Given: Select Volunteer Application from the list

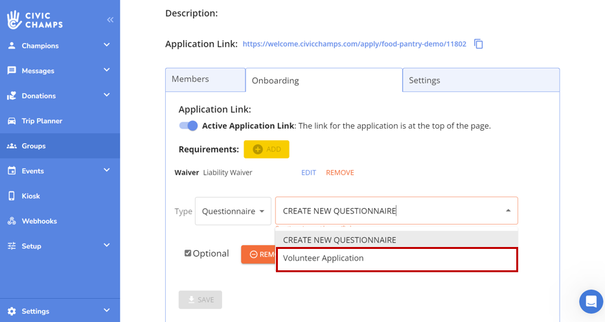Looking at the screenshot, I should coord(396,259).
